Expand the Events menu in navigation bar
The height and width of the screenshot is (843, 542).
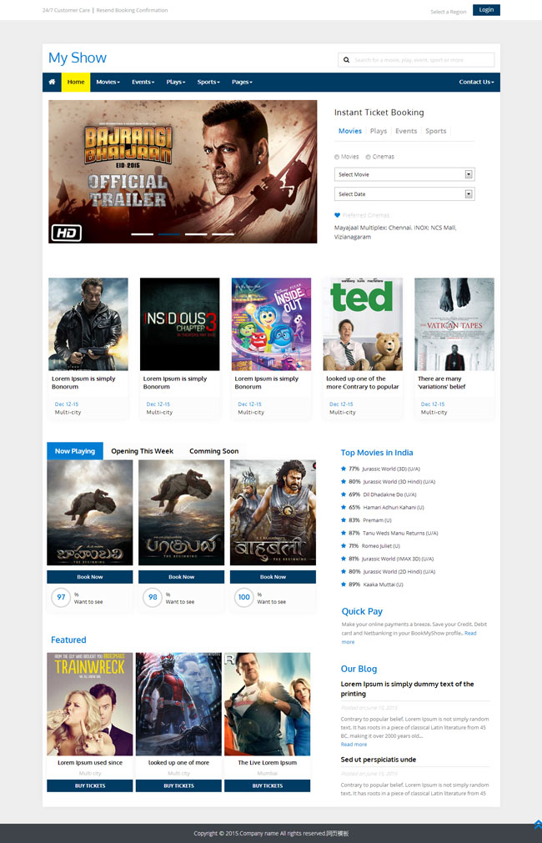pos(143,82)
